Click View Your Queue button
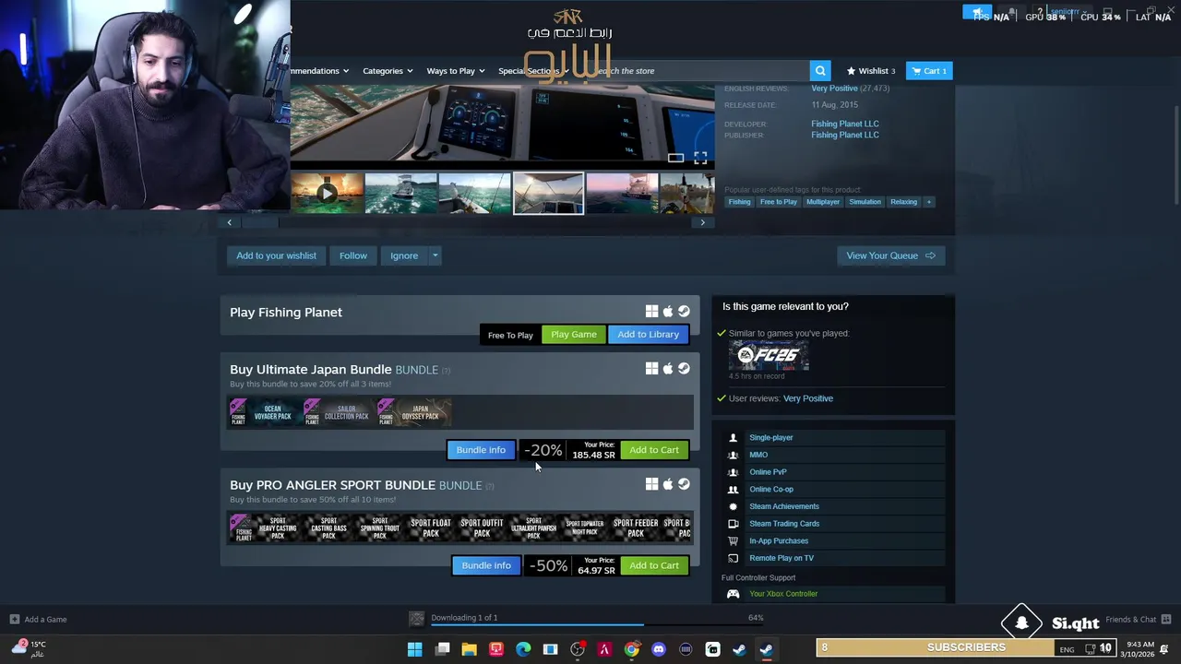The image size is (1181, 664). click(x=890, y=255)
